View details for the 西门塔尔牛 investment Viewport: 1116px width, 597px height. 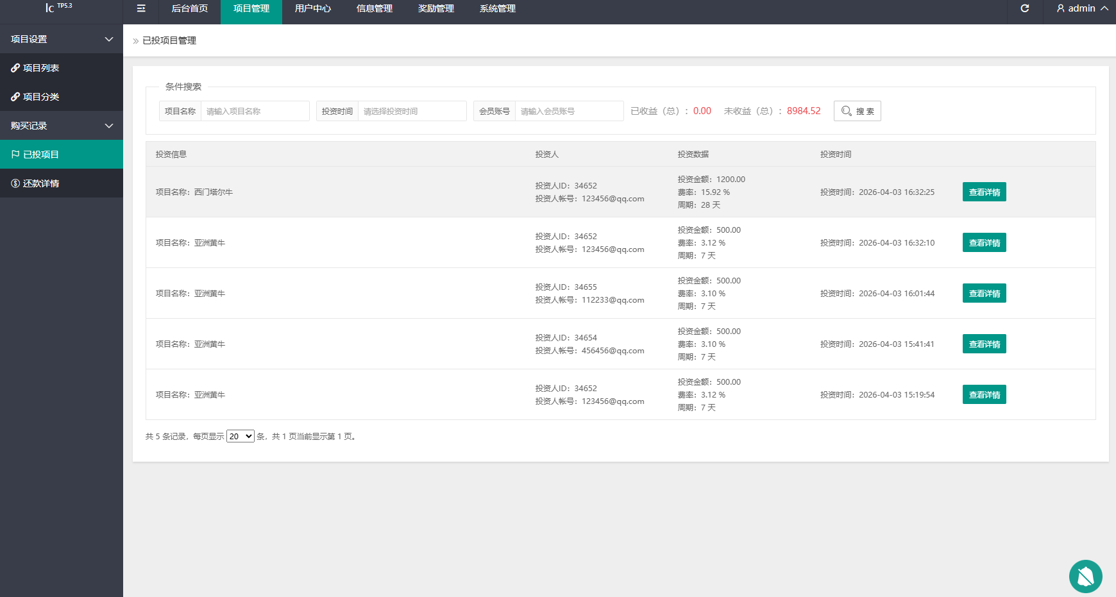tap(984, 192)
